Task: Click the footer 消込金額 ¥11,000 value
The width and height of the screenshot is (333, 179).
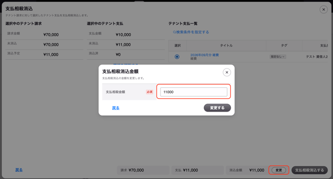Action: pos(256,170)
